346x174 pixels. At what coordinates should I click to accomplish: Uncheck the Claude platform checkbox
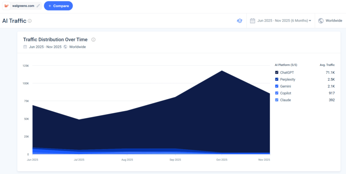pyautogui.click(x=277, y=100)
